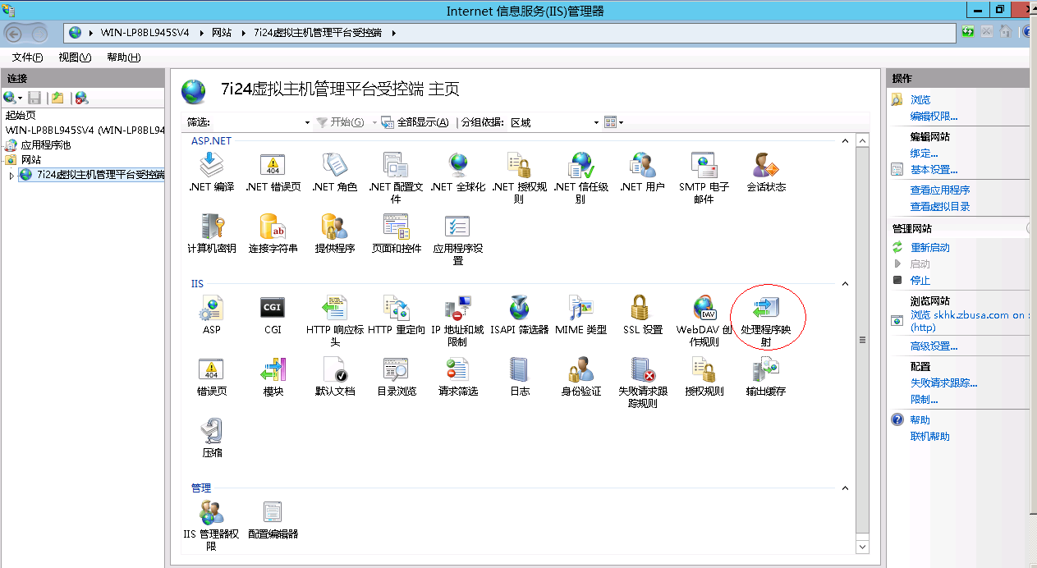Open the ISAPI 筛选器 icon

519,309
